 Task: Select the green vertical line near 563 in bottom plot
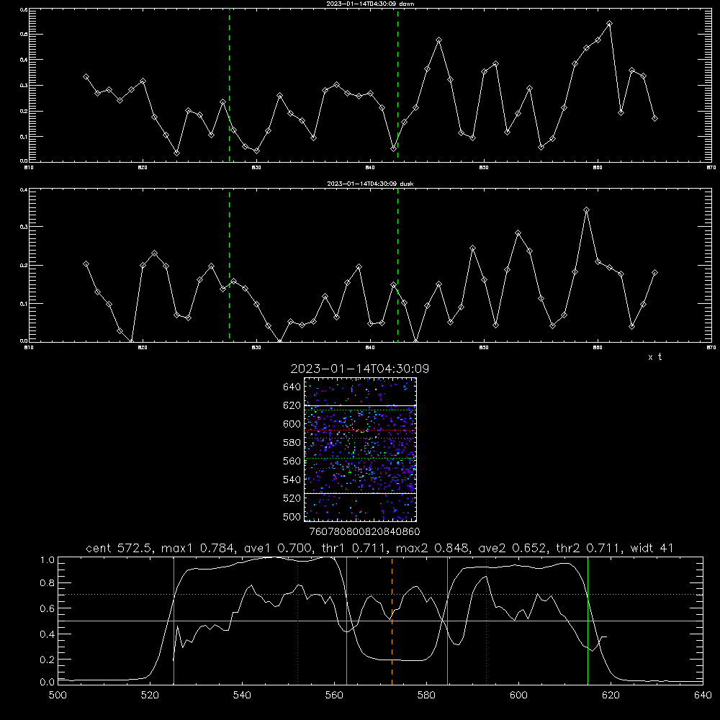[x=347, y=621]
